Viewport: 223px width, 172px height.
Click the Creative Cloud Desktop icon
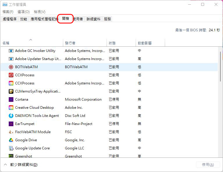click(x=11, y=108)
